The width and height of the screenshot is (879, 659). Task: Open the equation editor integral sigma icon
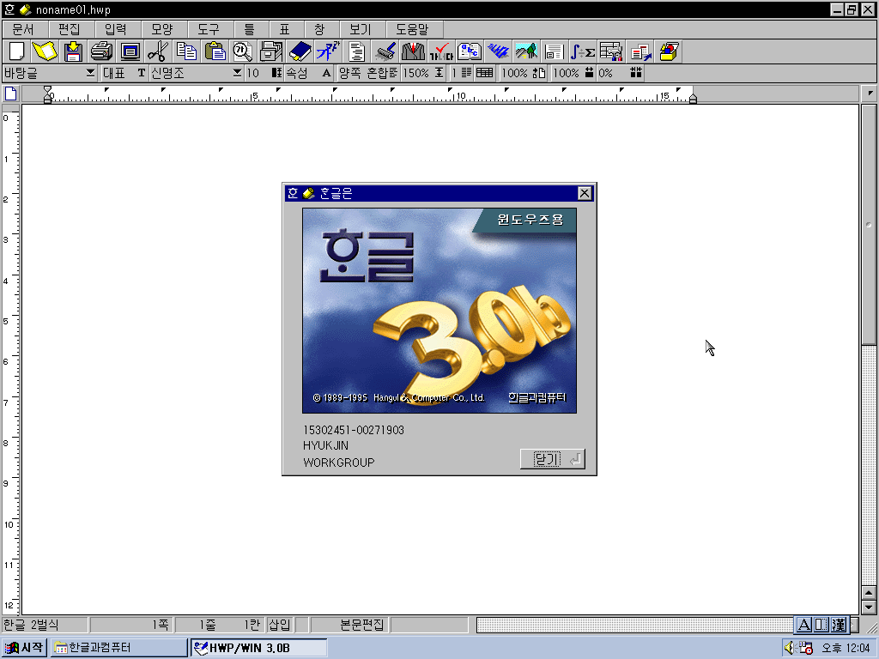(583, 51)
